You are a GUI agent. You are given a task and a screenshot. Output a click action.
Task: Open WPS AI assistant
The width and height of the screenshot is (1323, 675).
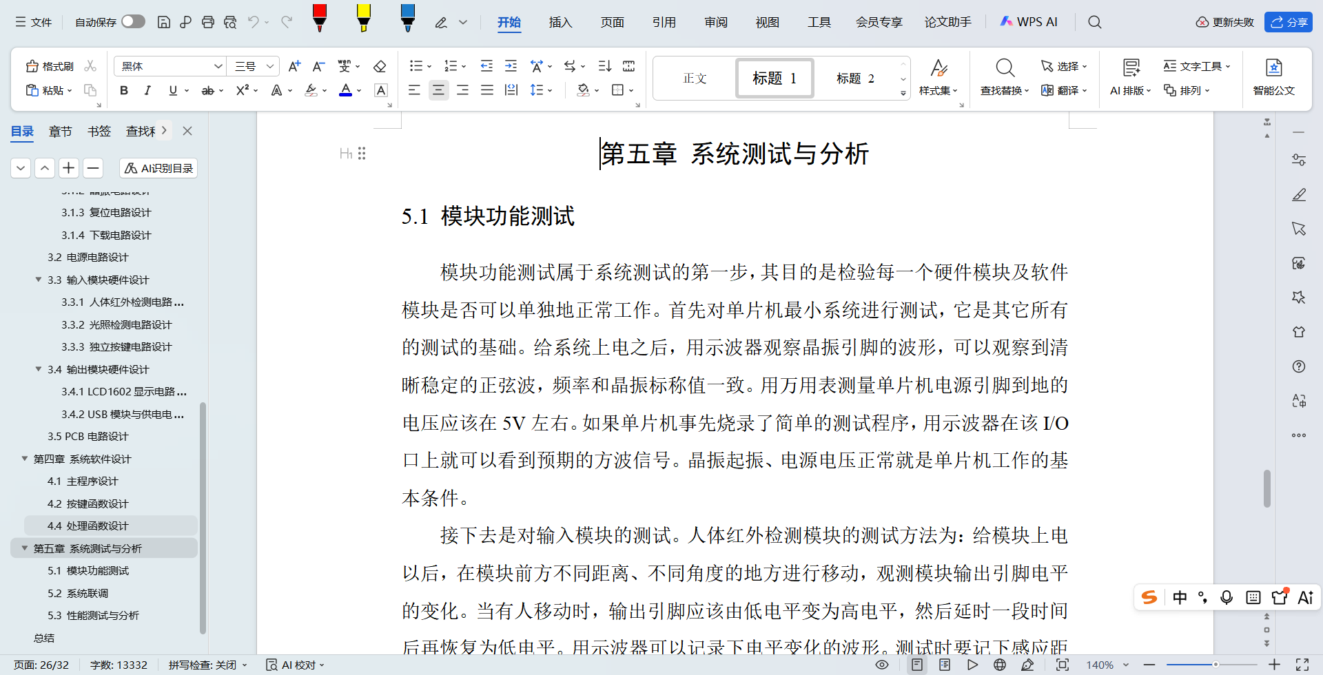click(x=1028, y=22)
